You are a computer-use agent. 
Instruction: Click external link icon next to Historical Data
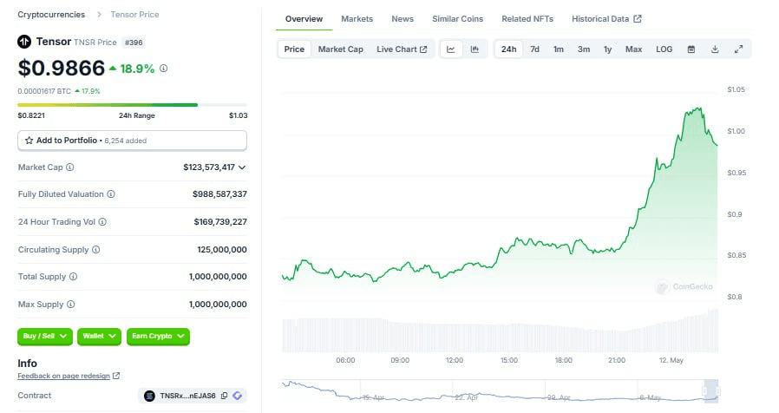tap(638, 19)
